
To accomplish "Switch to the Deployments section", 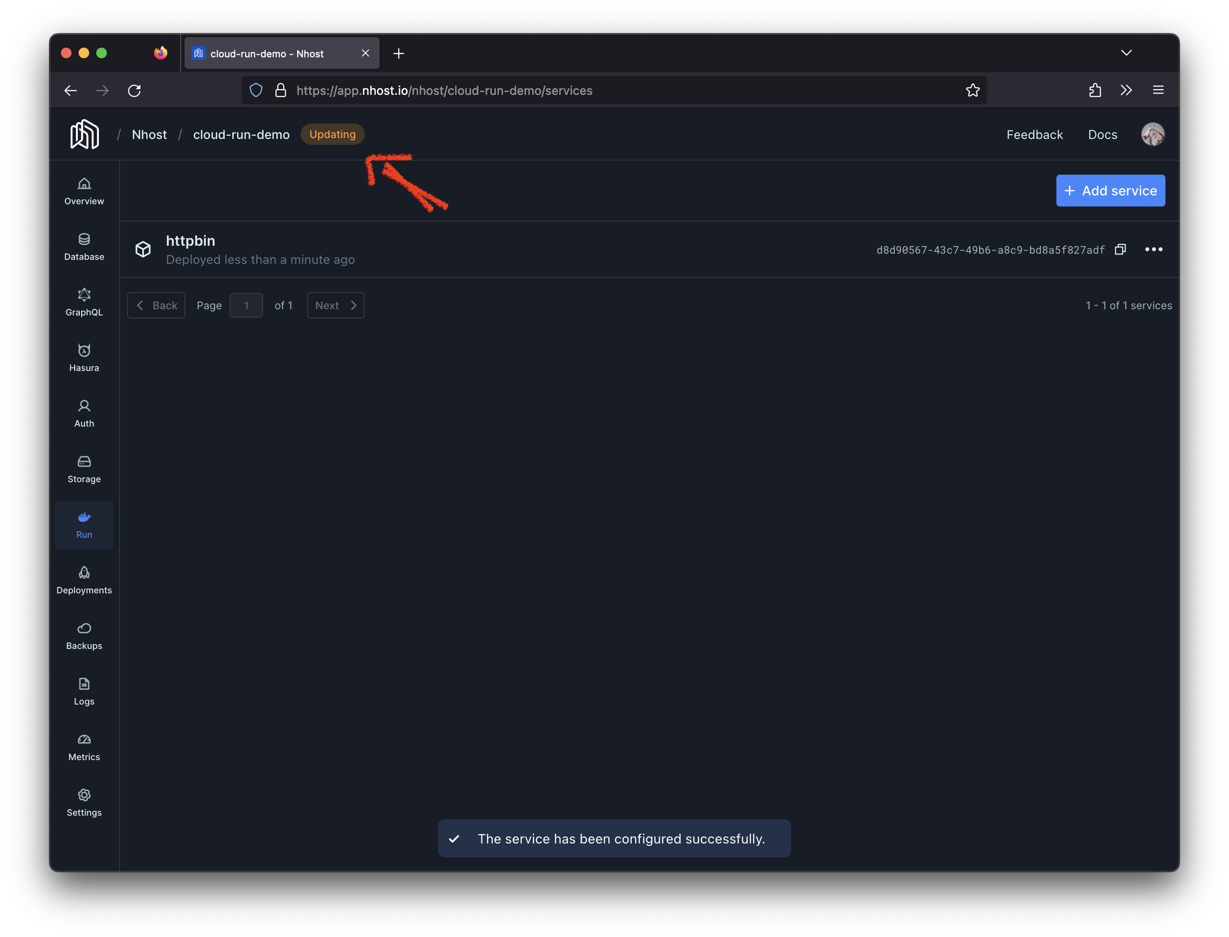I will pos(84,580).
